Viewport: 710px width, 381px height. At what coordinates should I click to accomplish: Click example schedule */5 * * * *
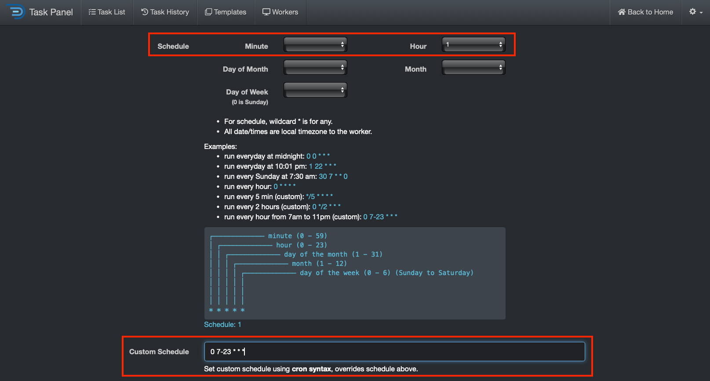tap(319, 196)
